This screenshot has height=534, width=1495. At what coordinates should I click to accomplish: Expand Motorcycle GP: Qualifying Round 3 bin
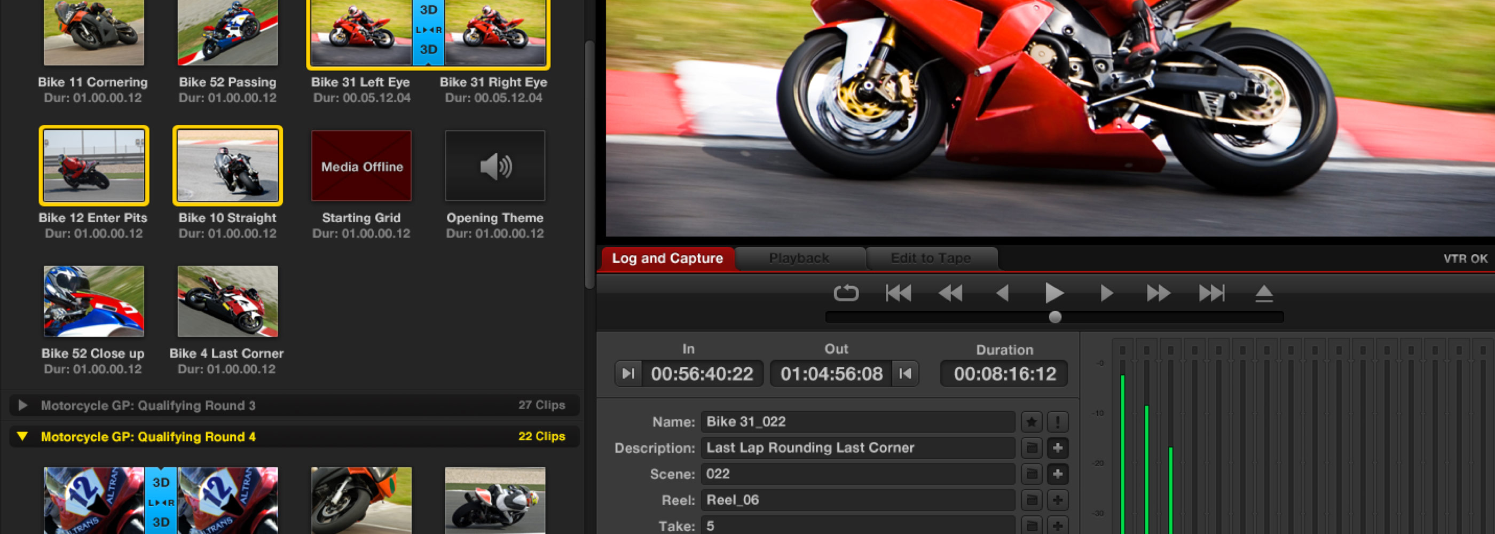[23, 405]
